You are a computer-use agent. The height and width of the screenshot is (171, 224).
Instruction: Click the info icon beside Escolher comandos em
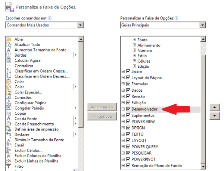pyautogui.click(x=50, y=18)
